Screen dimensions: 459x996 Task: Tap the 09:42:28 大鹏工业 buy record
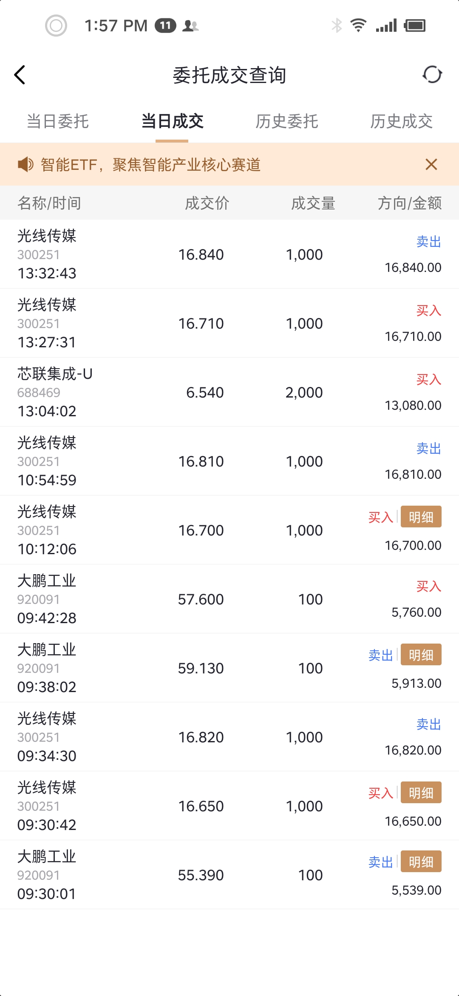tap(229, 599)
